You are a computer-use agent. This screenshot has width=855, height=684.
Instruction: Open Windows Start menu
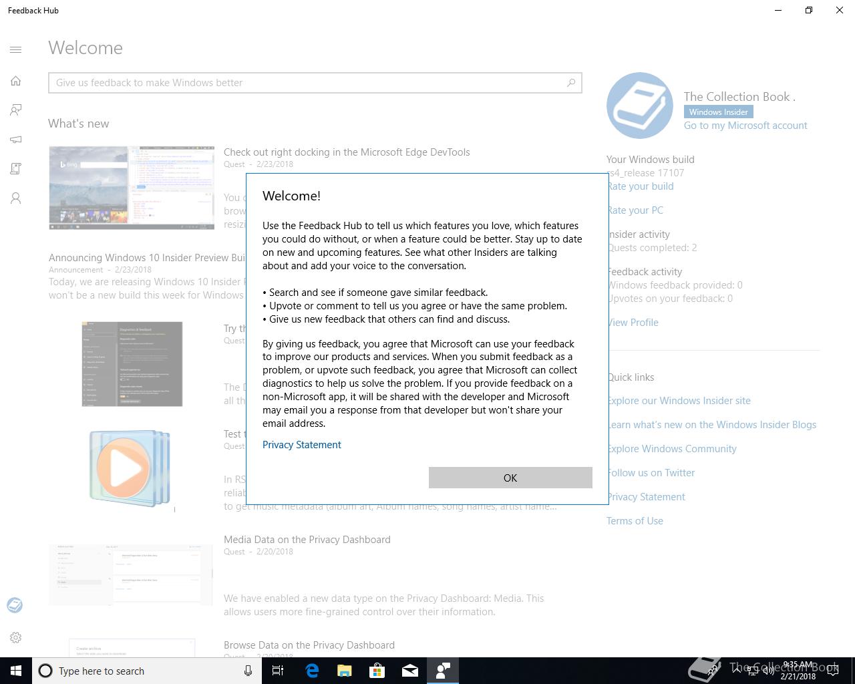(x=16, y=671)
